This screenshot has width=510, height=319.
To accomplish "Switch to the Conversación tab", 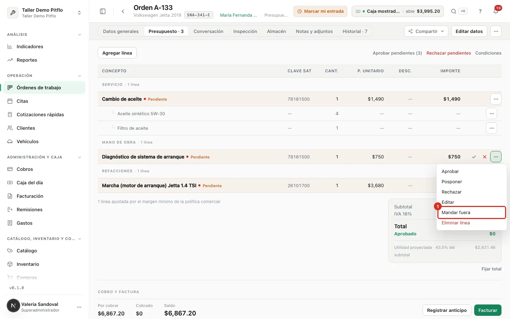I will 209,31.
